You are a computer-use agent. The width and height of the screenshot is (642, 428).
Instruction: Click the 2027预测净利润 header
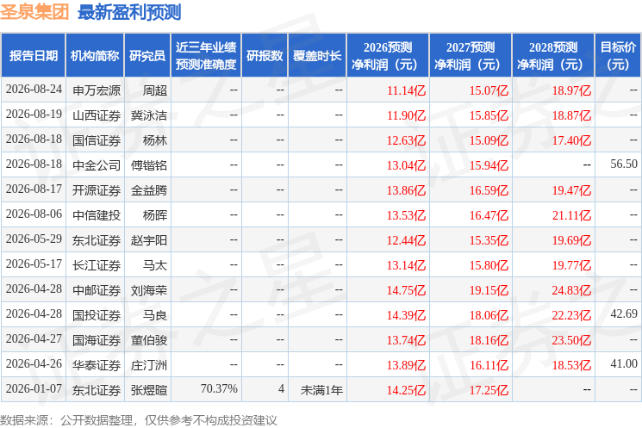tap(471, 55)
